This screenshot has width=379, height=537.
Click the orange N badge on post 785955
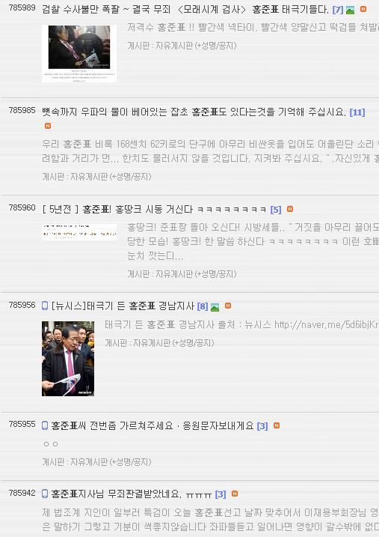(x=277, y=425)
